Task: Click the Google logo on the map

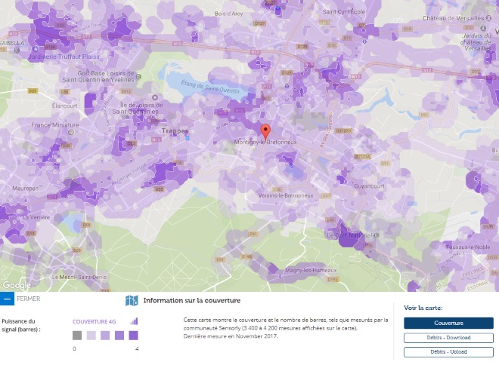Action: click(17, 285)
